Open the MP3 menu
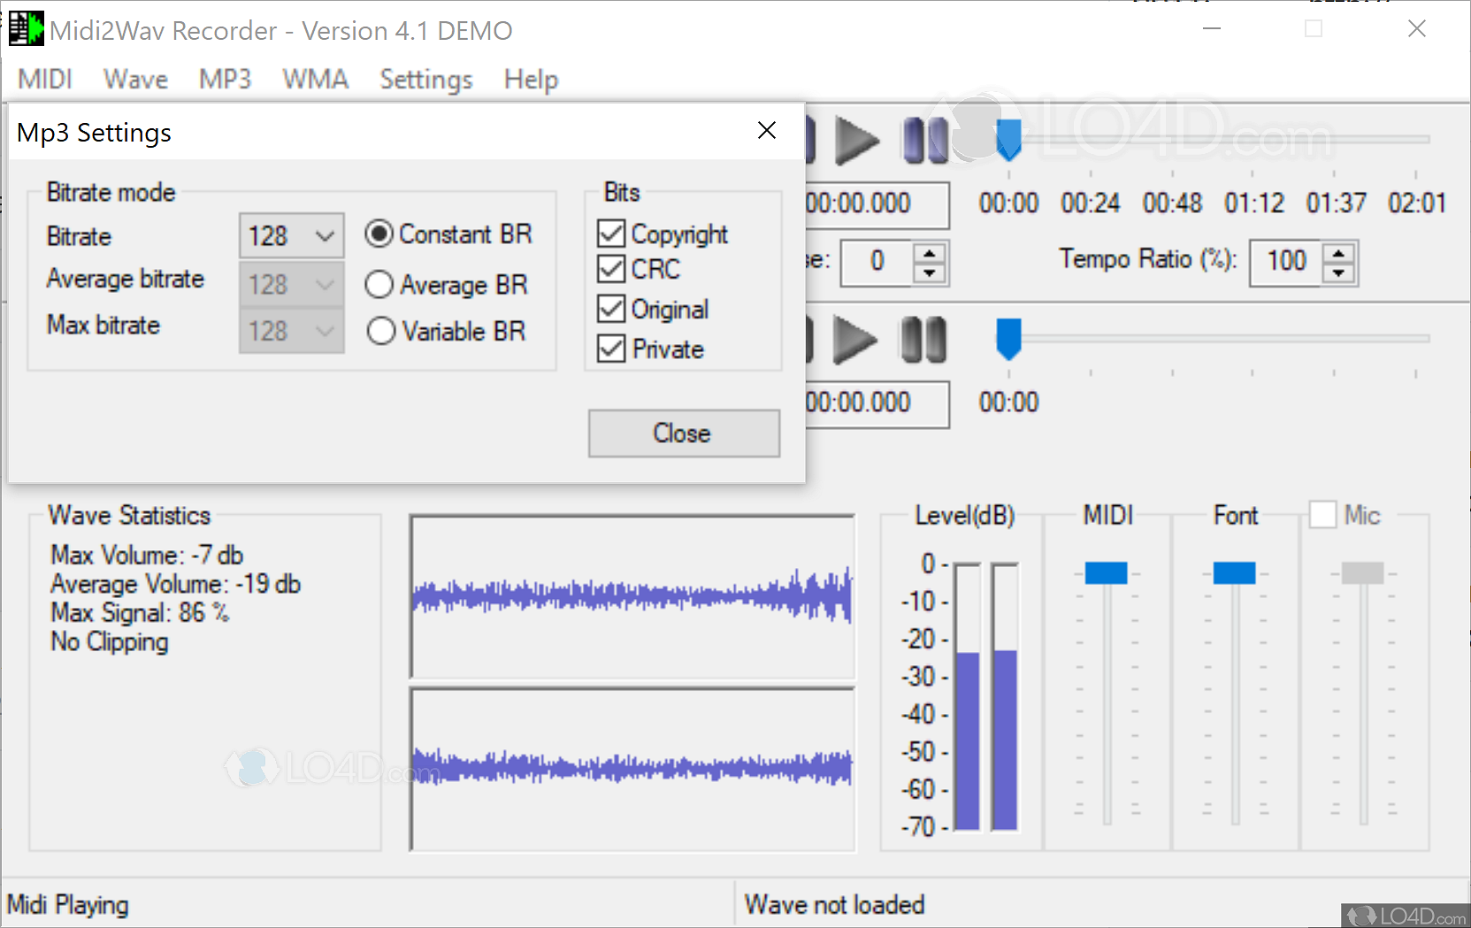The image size is (1471, 928). (x=225, y=80)
